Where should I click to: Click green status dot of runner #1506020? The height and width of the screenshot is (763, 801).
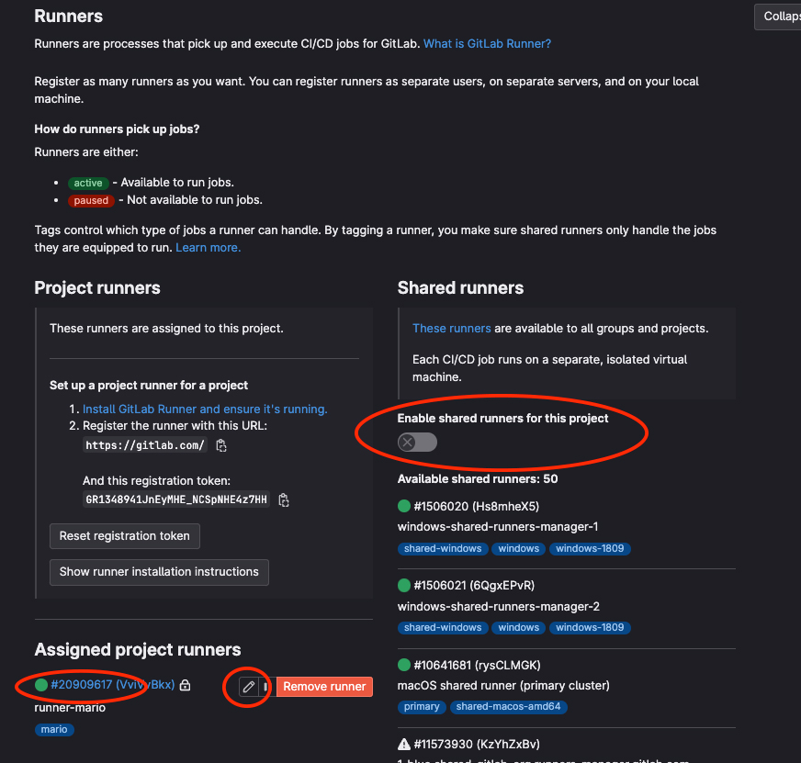pyautogui.click(x=404, y=506)
